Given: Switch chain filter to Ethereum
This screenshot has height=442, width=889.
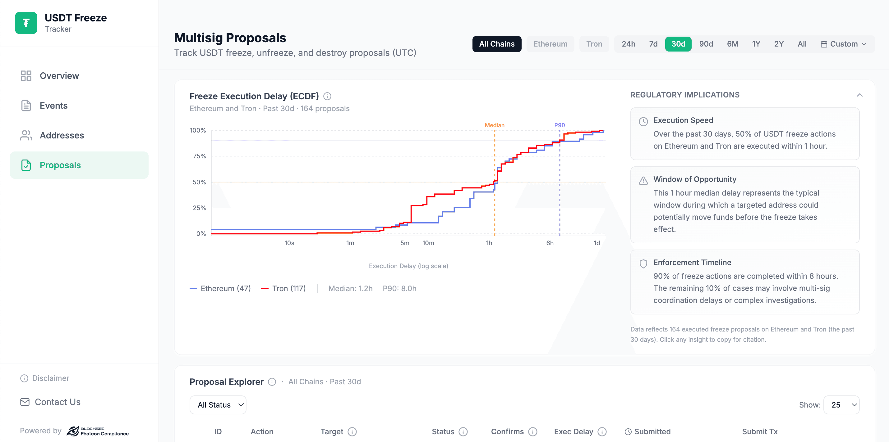Looking at the screenshot, I should [x=550, y=44].
